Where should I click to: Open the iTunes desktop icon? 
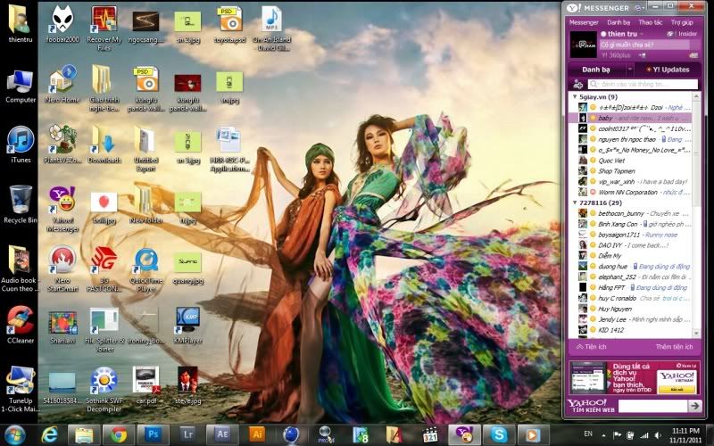tap(20, 140)
